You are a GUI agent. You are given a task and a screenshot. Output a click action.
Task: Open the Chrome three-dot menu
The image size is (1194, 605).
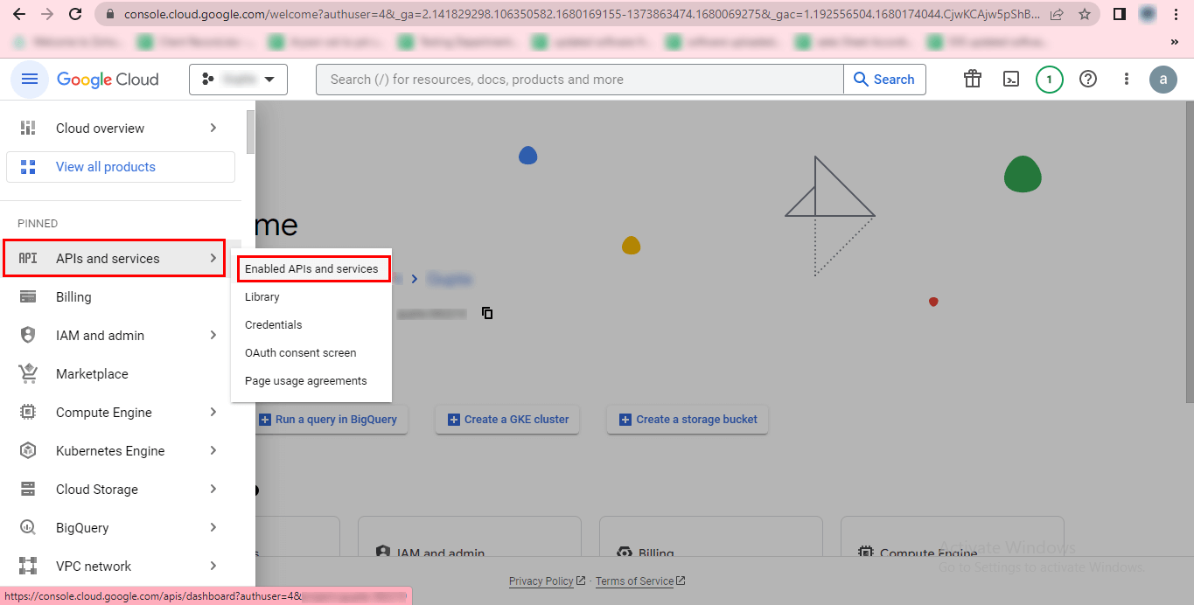[1176, 14]
